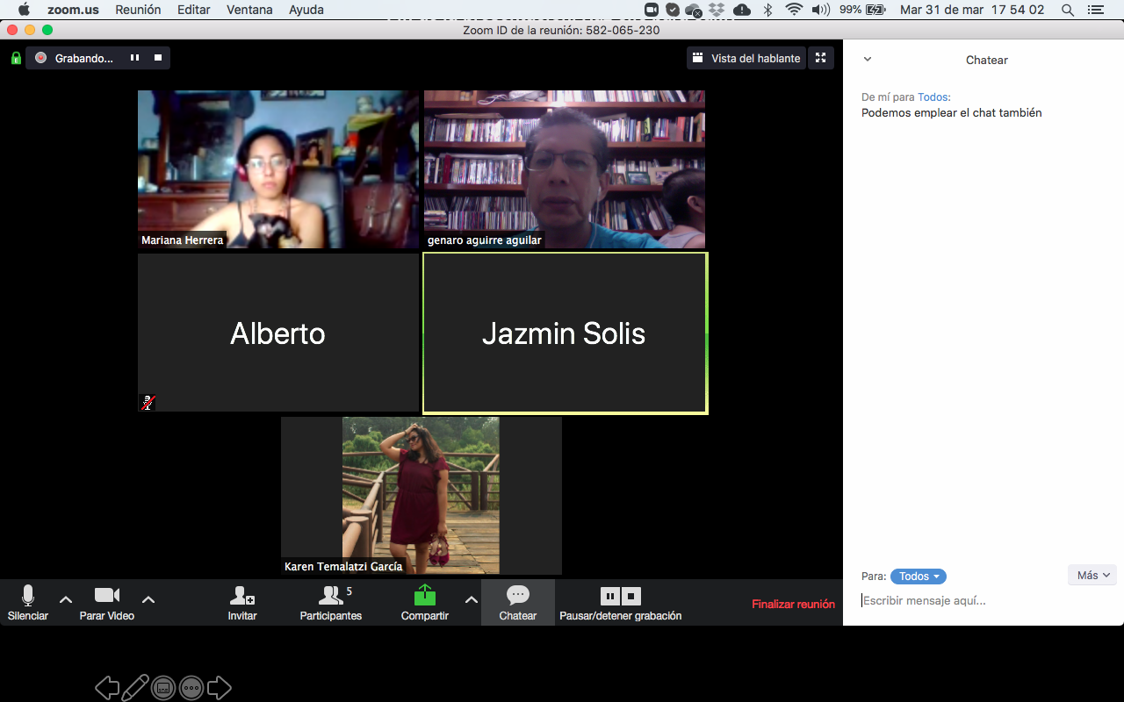Open the Todos recipient dropdown
Viewport: 1124px width, 702px height.
[x=918, y=577]
